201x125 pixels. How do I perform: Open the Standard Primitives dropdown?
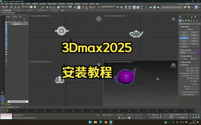[x=189, y=24]
